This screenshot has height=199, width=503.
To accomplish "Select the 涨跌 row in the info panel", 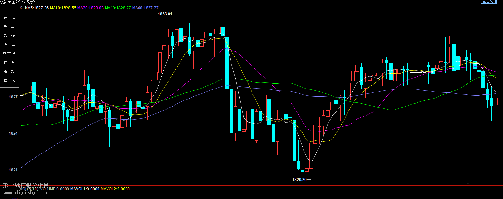I will [9, 71].
